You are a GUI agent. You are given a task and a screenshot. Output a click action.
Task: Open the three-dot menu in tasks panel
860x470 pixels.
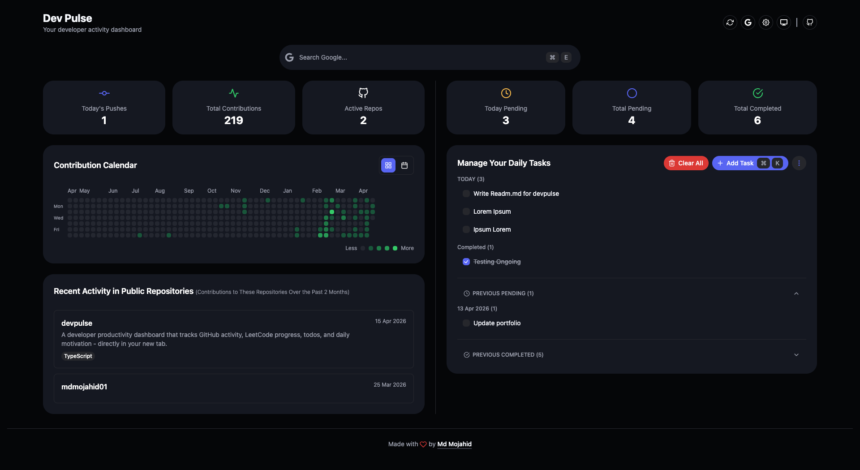(x=799, y=163)
